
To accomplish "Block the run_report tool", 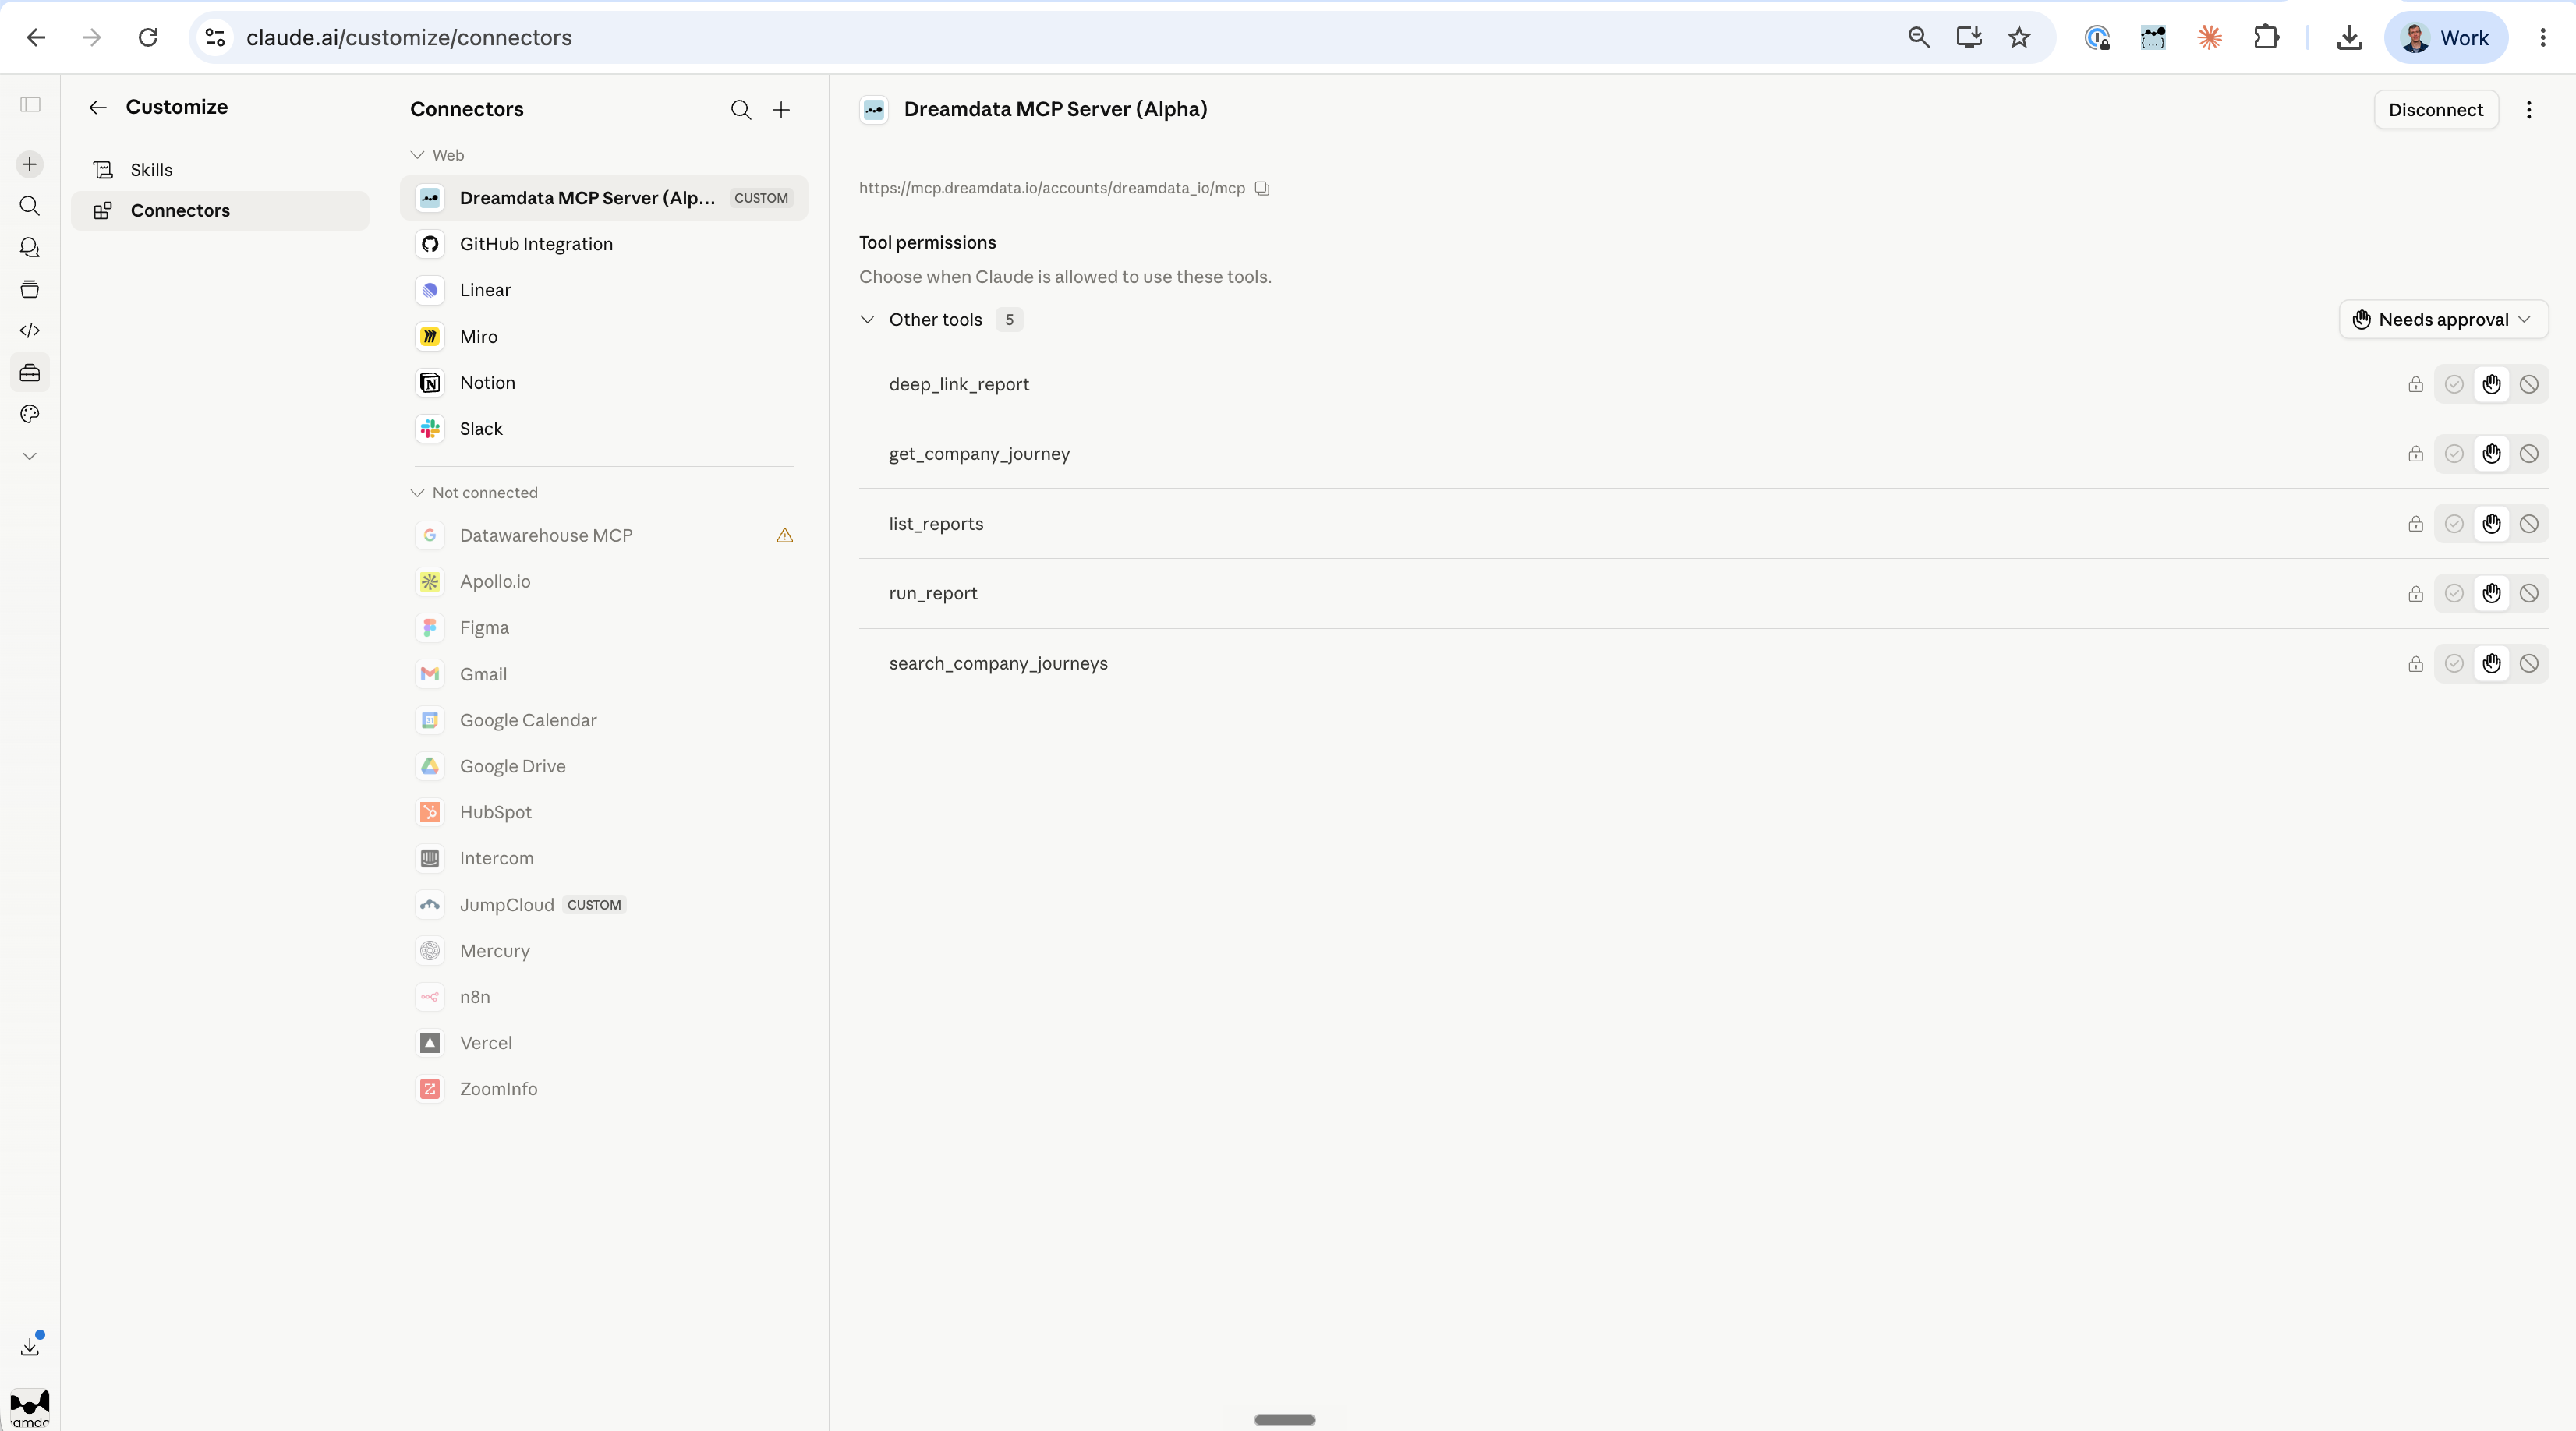I will tap(2529, 594).
